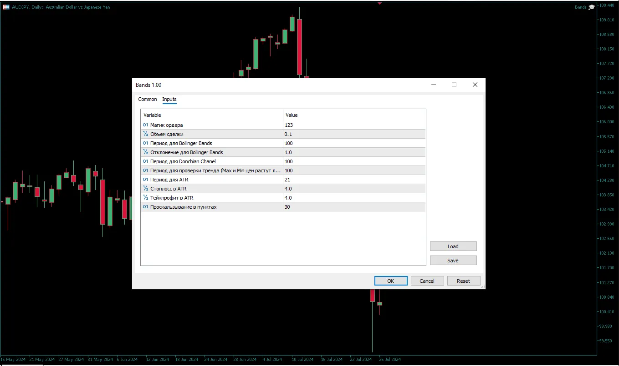The height and width of the screenshot is (366, 619).
Task: Edit the Период для ATR value 21
Action: (354, 180)
